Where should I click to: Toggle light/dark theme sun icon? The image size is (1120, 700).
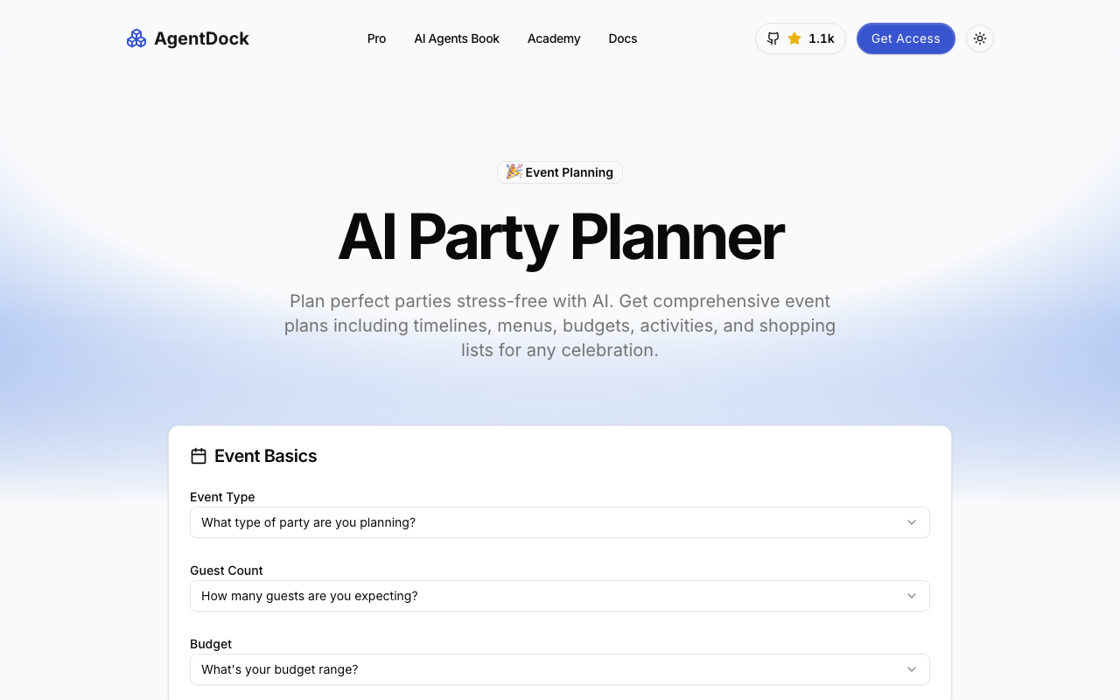pyautogui.click(x=980, y=38)
